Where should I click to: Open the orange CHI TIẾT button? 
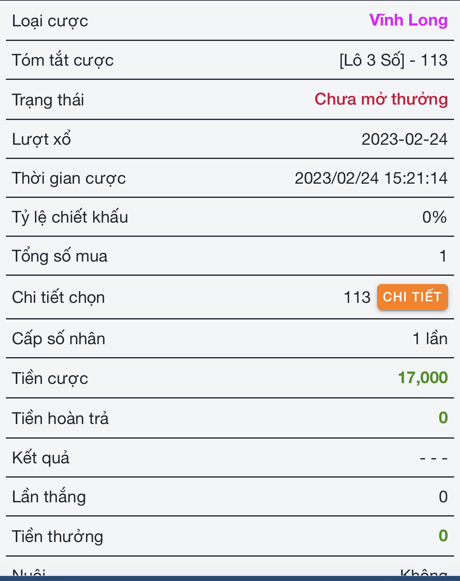tap(412, 297)
